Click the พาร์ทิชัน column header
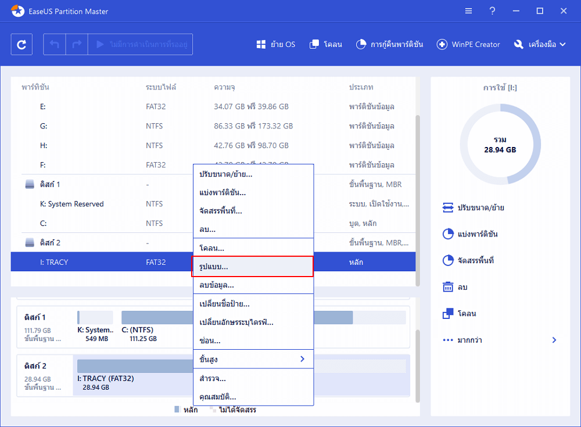The height and width of the screenshot is (427, 581). [35, 87]
